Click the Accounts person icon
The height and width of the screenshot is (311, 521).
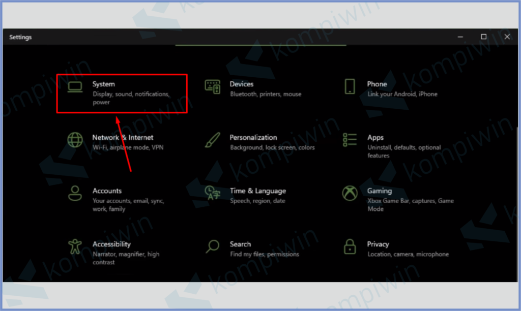tap(75, 193)
